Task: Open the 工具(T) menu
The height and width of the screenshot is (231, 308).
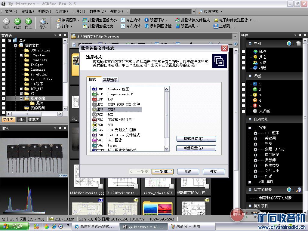Action: point(79,11)
